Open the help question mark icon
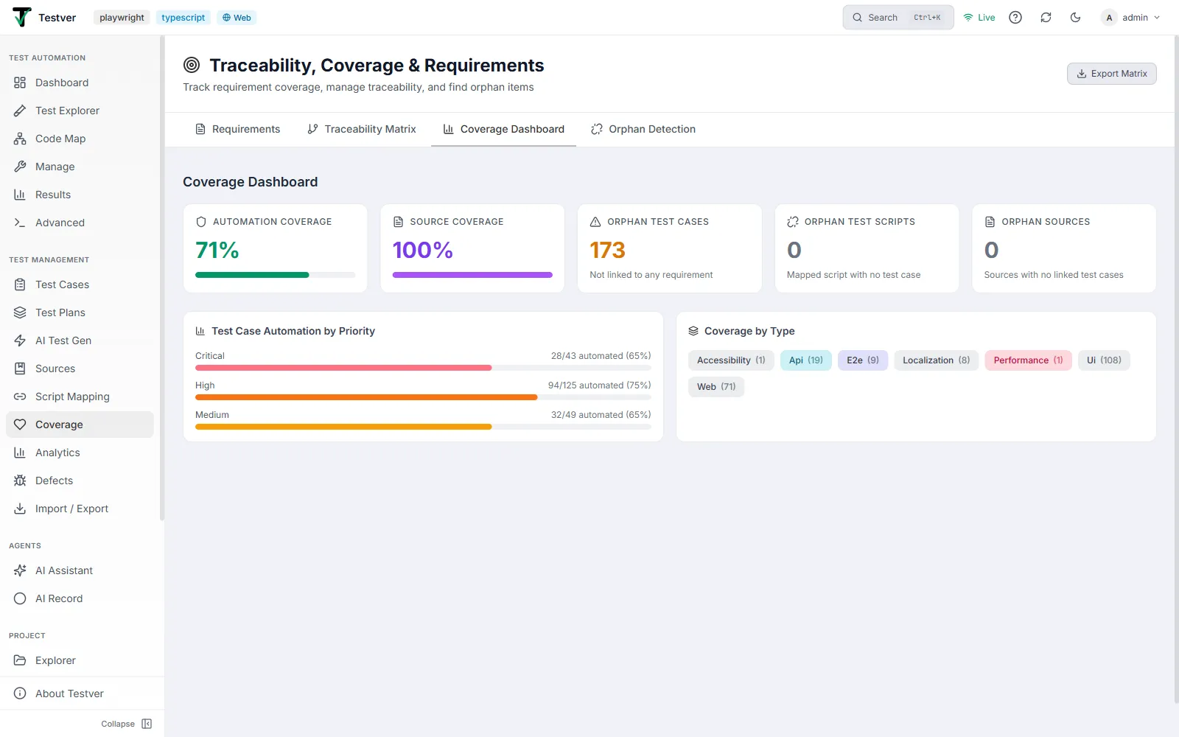 [x=1015, y=18]
